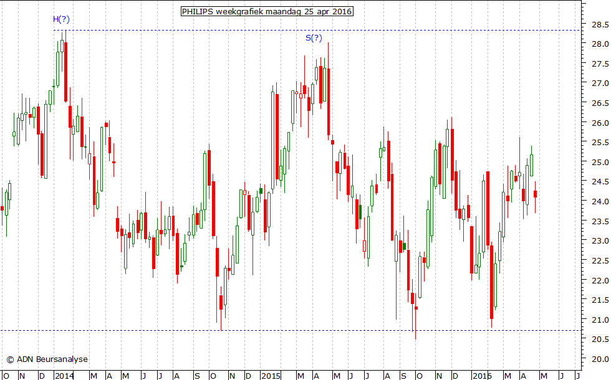Screen dimensions: 611x380
Task: Select the 24.5 price axis label
Action: point(600,182)
